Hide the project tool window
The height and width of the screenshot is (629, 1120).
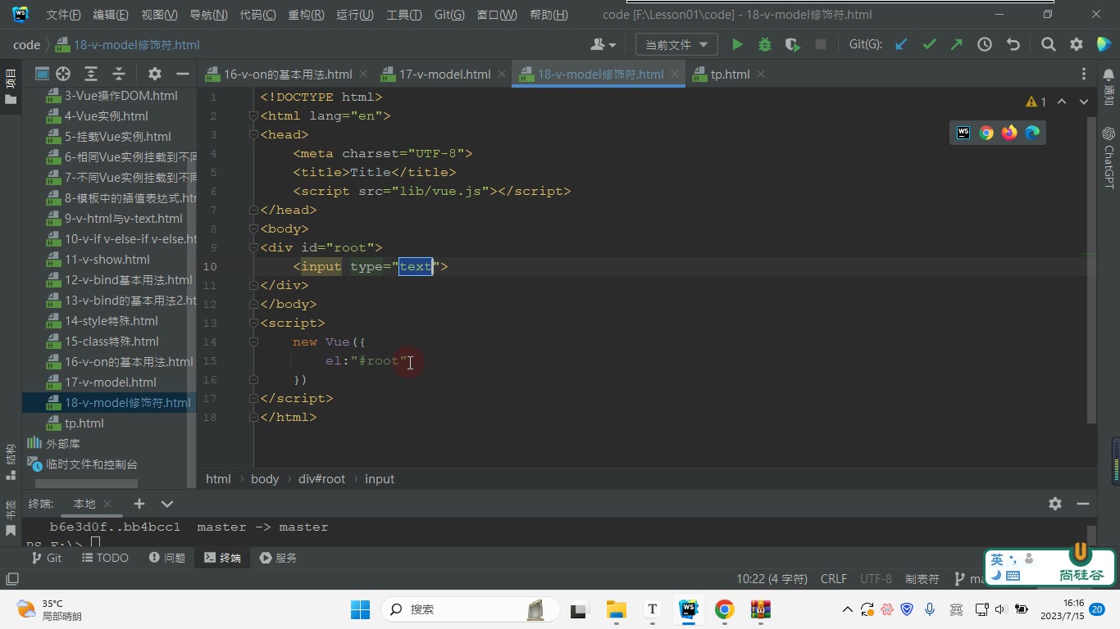tap(183, 74)
